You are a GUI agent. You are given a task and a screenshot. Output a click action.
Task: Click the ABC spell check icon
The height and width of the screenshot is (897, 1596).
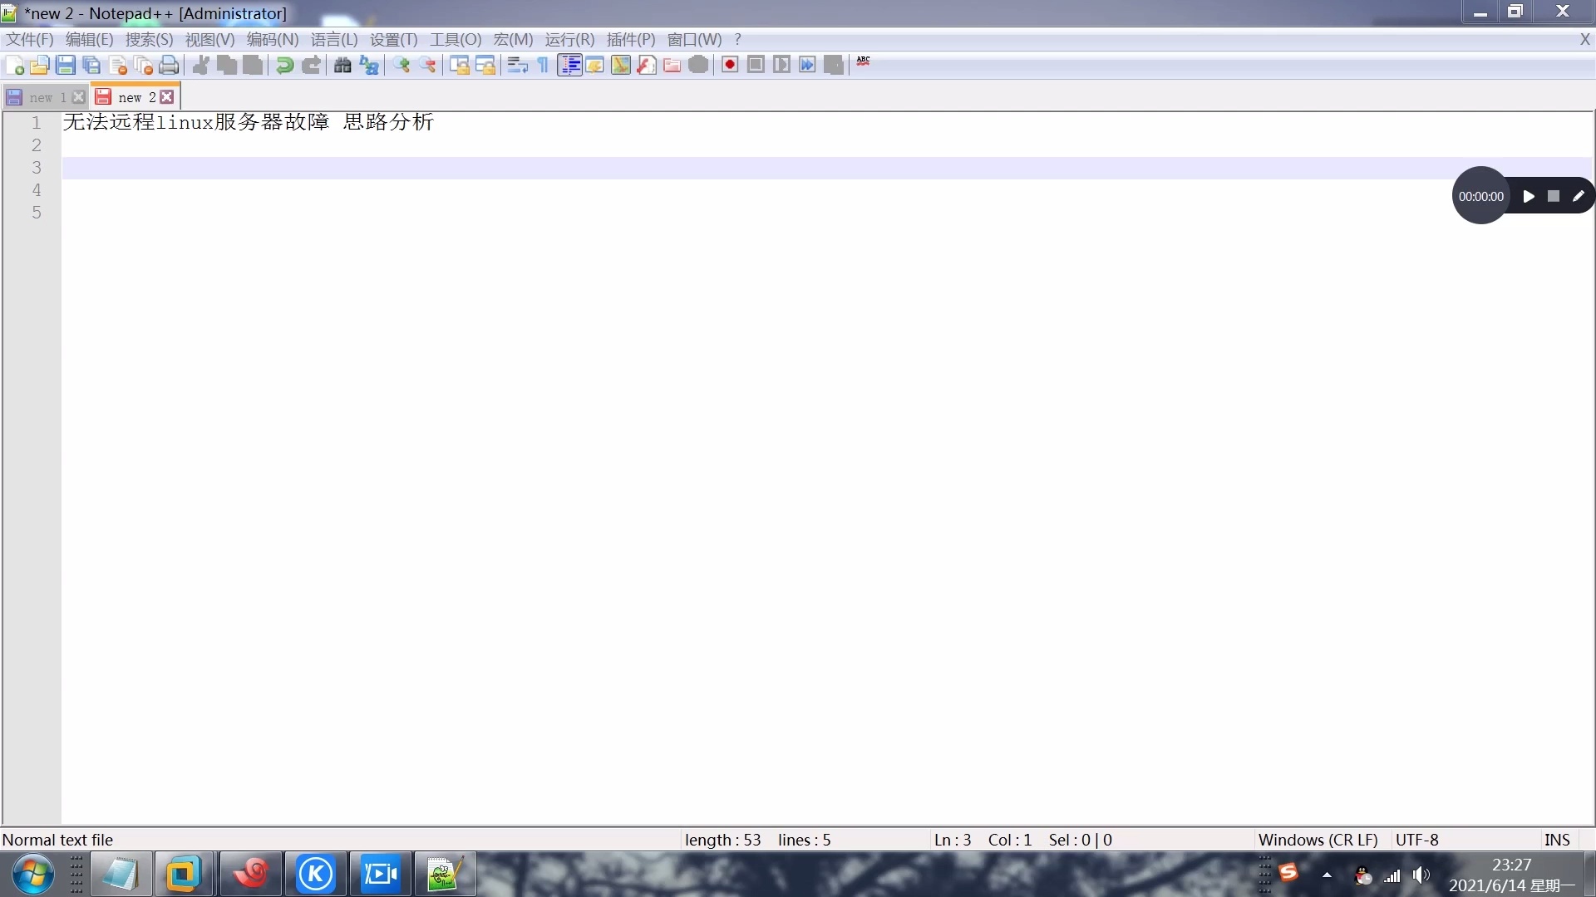coord(863,61)
